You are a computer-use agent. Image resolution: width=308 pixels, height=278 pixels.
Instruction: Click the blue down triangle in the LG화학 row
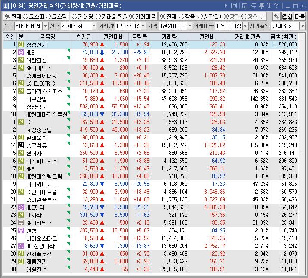pos(102,215)
